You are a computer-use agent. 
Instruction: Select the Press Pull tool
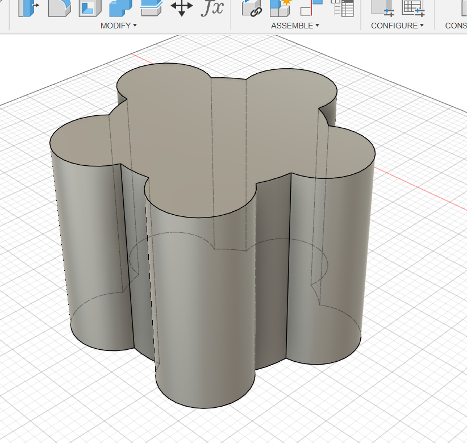28,8
